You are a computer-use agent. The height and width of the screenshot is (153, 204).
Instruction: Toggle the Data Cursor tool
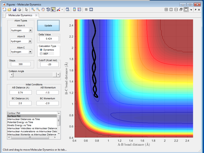(x=53, y=9)
